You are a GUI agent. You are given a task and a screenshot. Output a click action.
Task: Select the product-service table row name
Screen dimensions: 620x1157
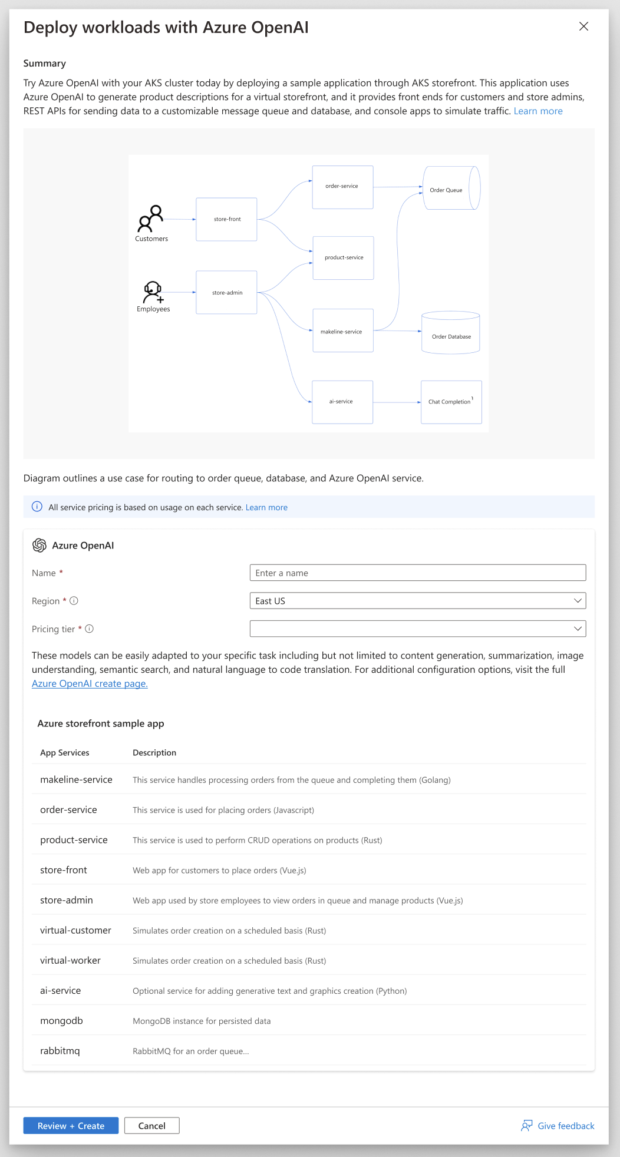coord(74,840)
